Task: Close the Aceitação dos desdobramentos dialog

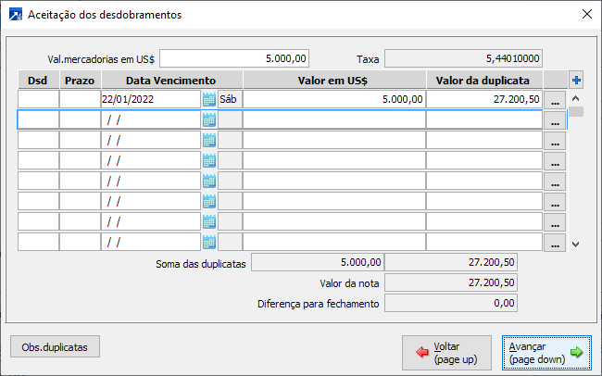Action: coord(586,14)
